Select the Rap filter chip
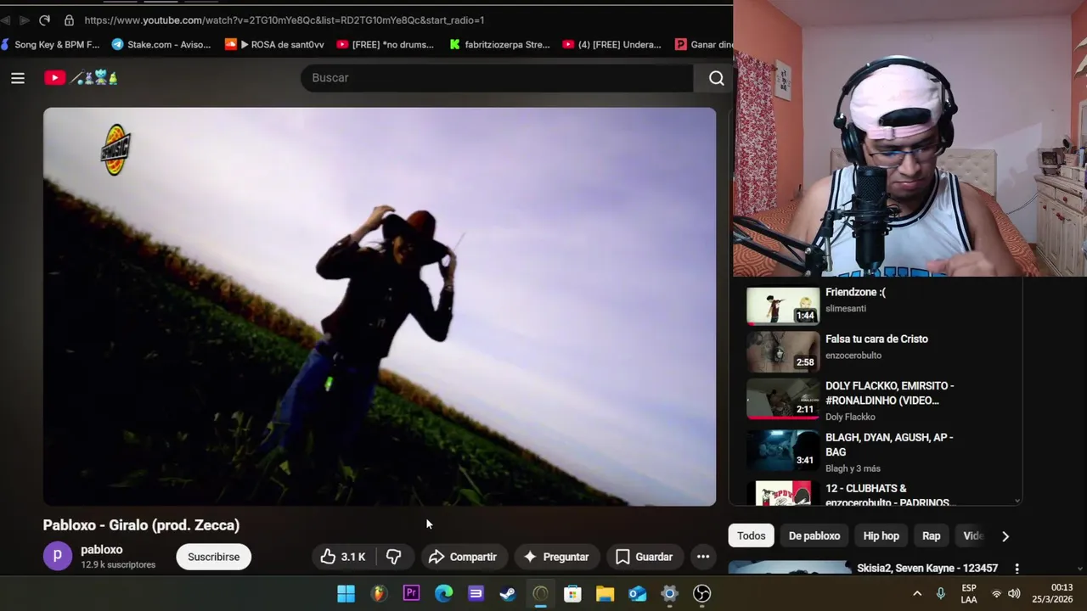The image size is (1087, 611). point(932,535)
